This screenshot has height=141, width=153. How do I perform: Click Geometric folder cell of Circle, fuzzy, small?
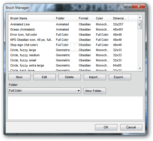tap(63, 60)
